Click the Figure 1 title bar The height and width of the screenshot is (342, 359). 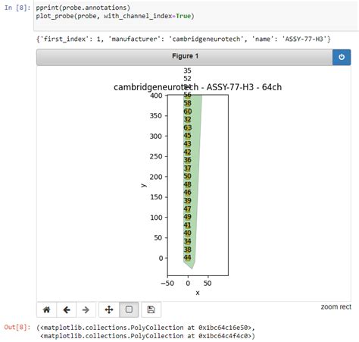coord(185,57)
